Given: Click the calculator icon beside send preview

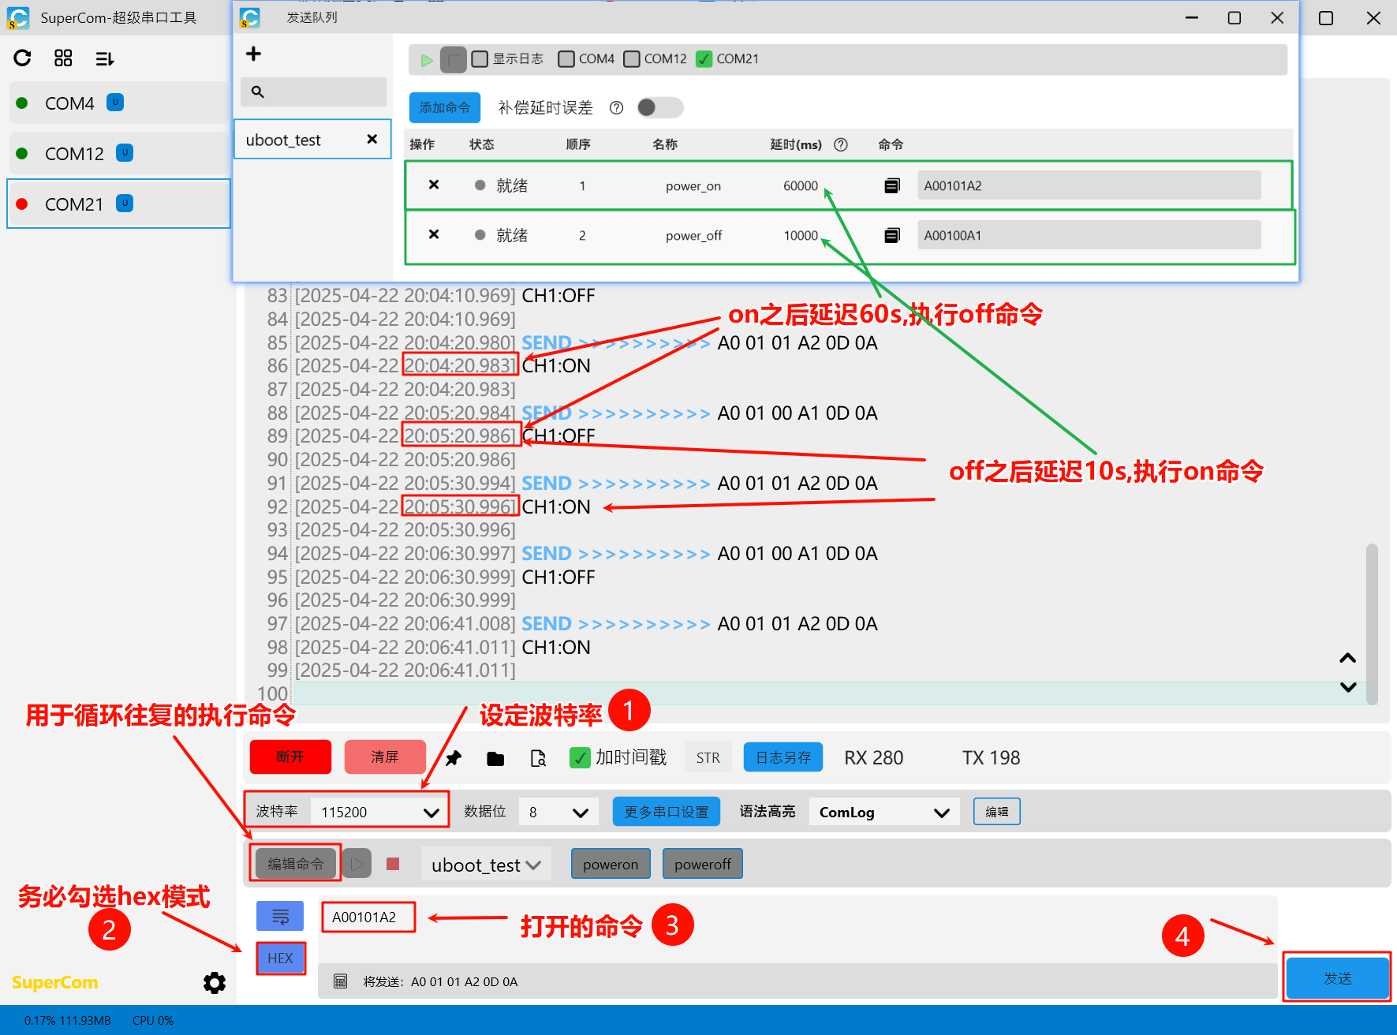Looking at the screenshot, I should pos(341,981).
